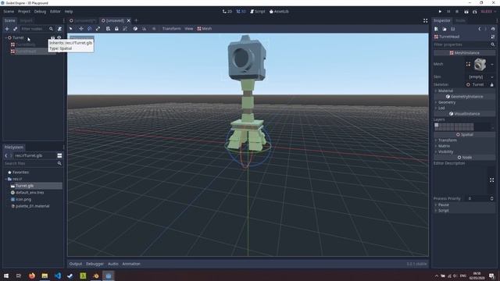This screenshot has height=281, width=500.
Task: Create a new resource in Inspector
Action: click(x=436, y=29)
